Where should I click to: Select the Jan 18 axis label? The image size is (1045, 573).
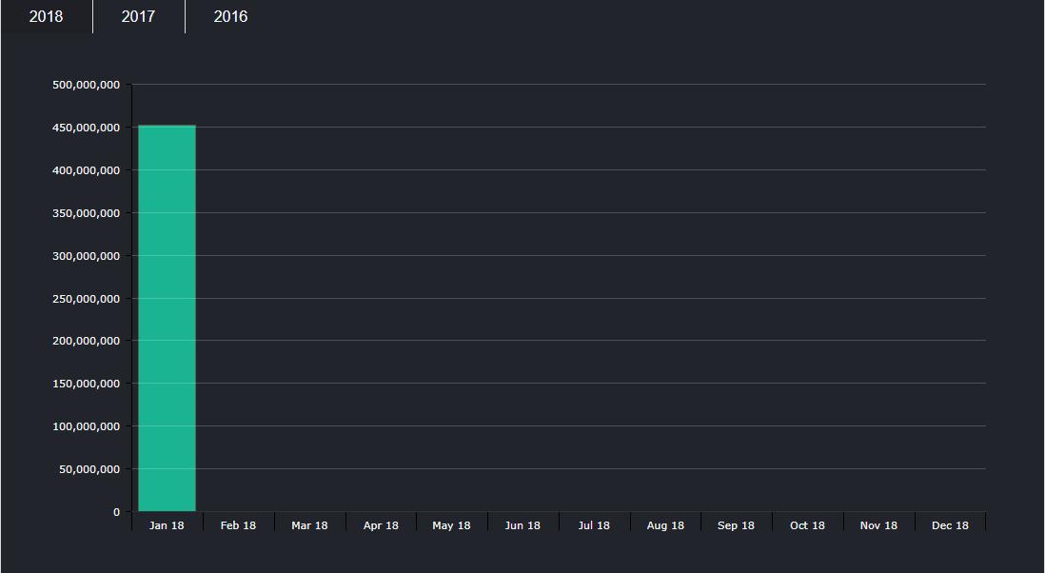pos(167,525)
